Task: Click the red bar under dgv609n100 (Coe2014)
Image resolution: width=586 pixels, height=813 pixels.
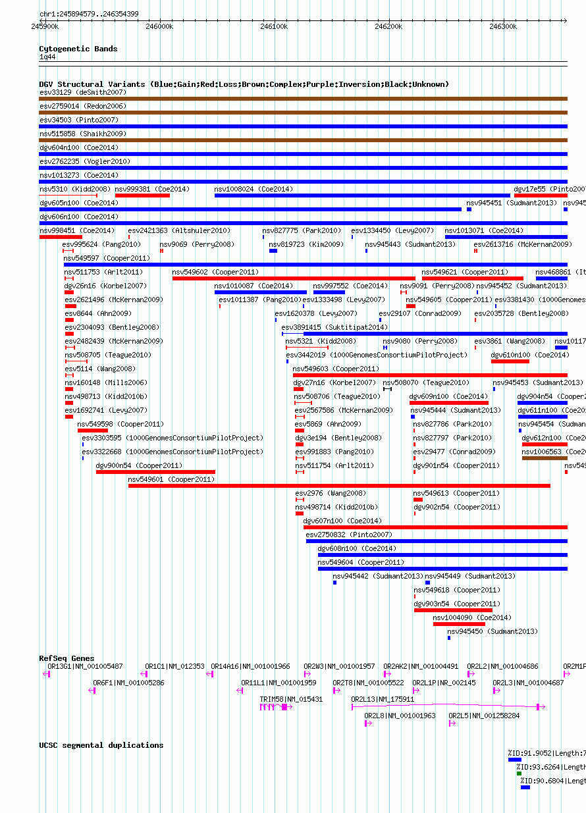Action: coord(448,403)
